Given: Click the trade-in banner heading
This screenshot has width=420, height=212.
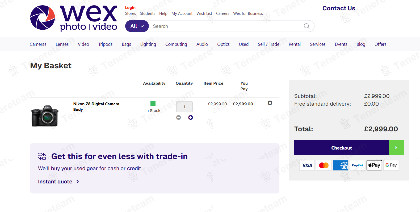Looking at the screenshot, I should 119,156.
